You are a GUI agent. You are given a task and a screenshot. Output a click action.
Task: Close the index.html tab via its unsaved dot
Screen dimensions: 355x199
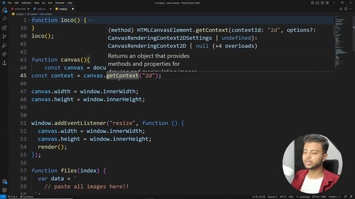pos(28,9)
